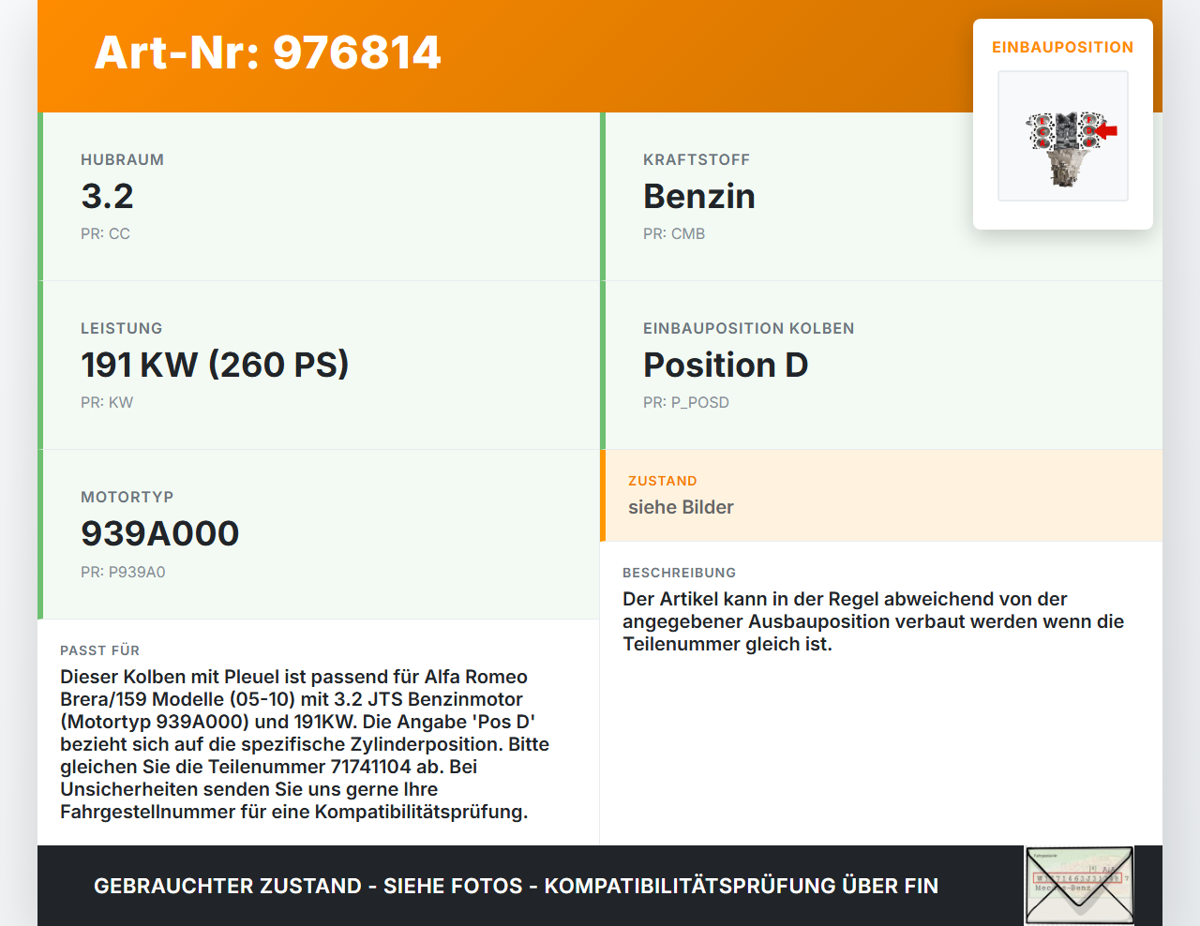Click the red arrow on engine diagram
The image size is (1200, 926).
click(x=1107, y=130)
